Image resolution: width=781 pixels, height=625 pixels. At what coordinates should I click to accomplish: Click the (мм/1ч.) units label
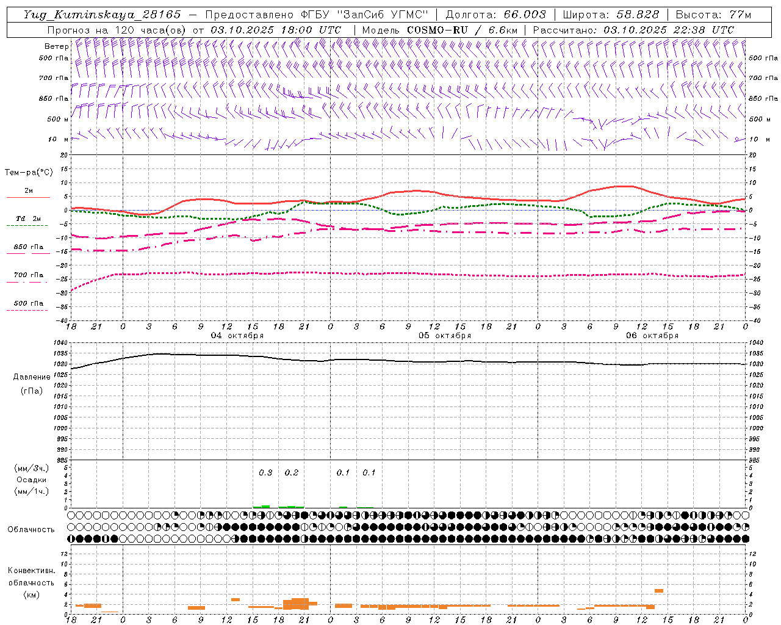[32, 491]
